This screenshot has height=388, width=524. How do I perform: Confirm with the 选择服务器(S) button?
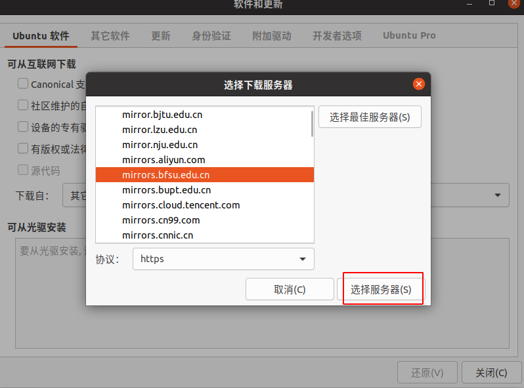click(381, 289)
